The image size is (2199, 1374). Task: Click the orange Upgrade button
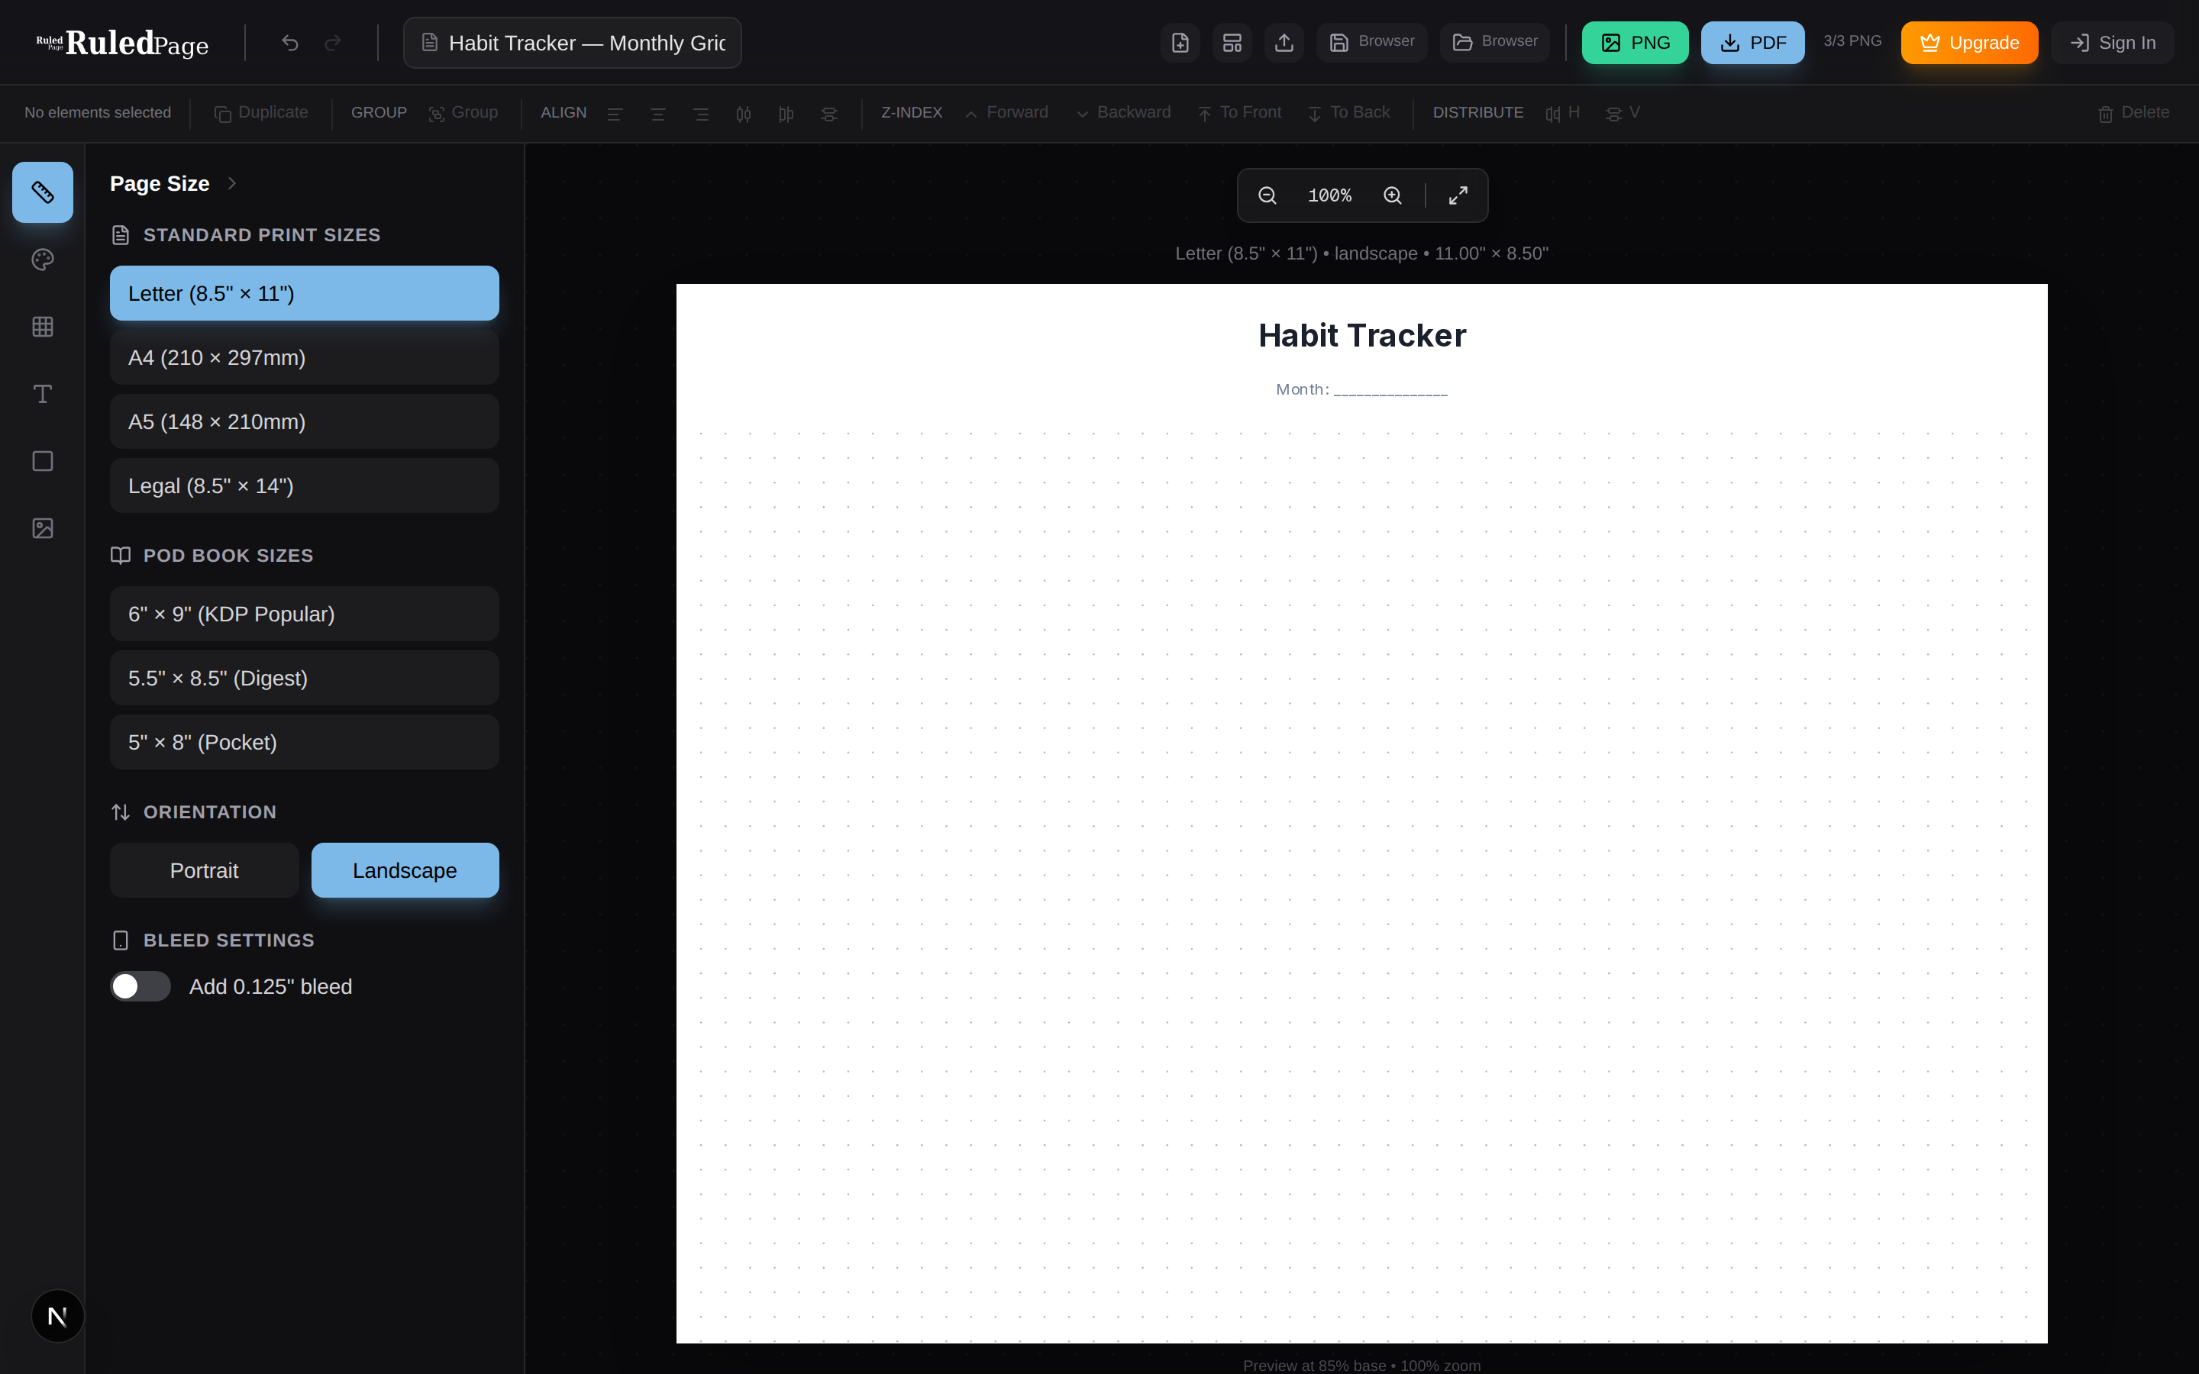[x=1969, y=43]
